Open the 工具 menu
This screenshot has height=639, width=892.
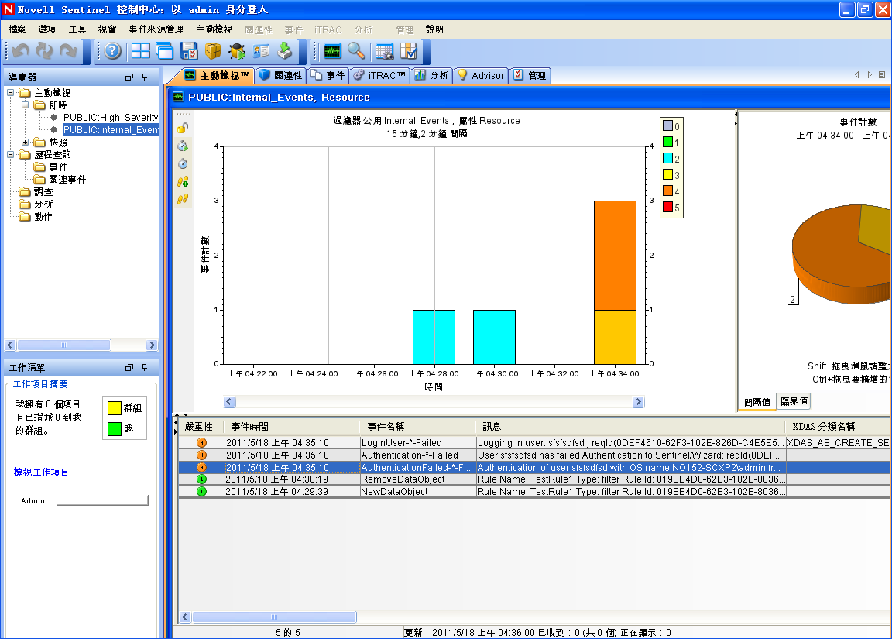click(77, 29)
